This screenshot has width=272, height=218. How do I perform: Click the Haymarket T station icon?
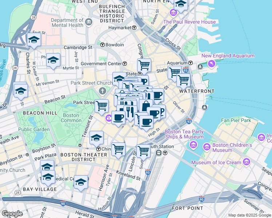tap(134, 28)
